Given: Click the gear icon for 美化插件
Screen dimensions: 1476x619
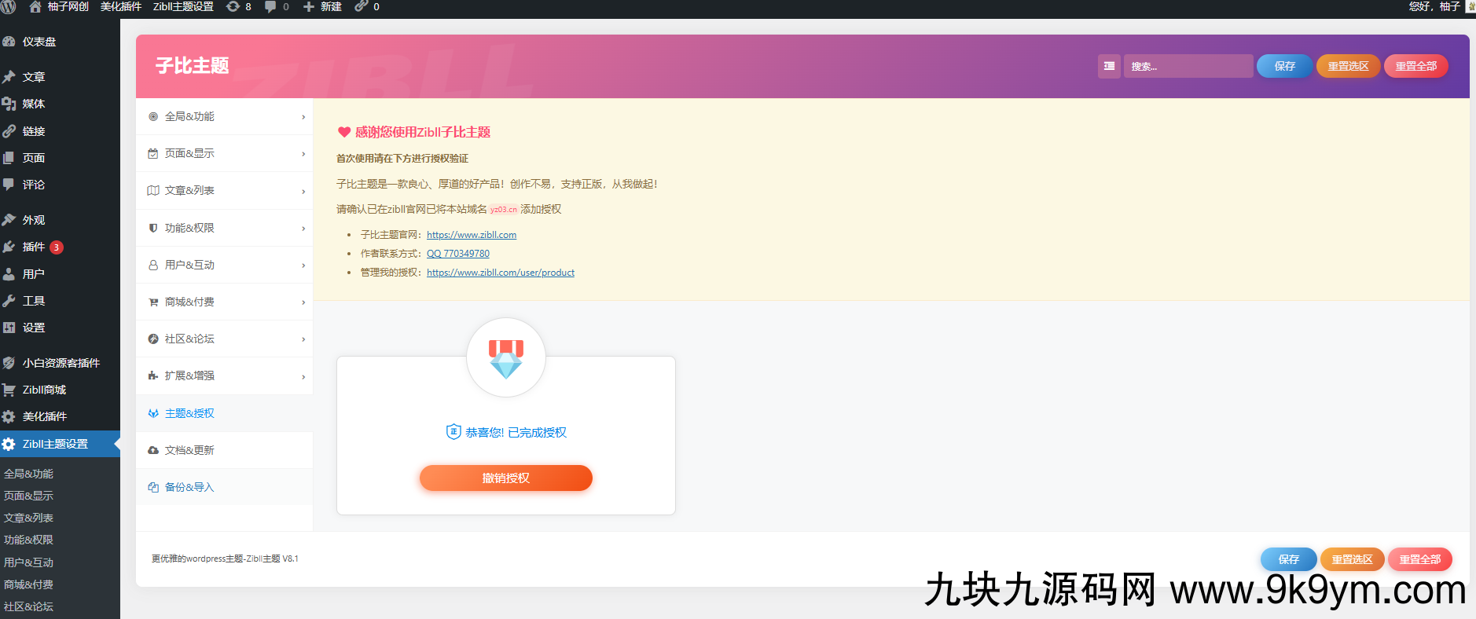Looking at the screenshot, I should (9, 416).
